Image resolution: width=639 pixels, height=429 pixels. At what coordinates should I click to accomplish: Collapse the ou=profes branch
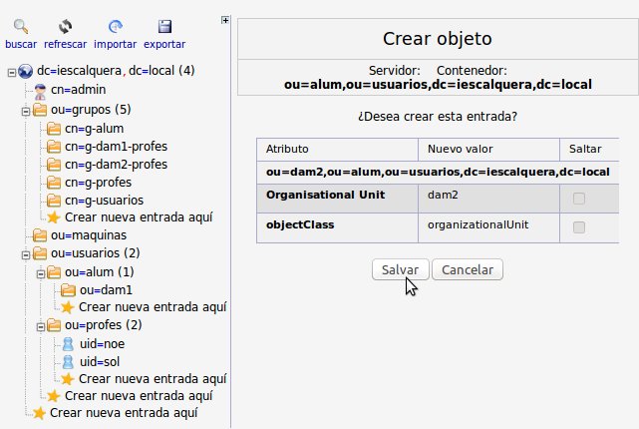point(40,326)
